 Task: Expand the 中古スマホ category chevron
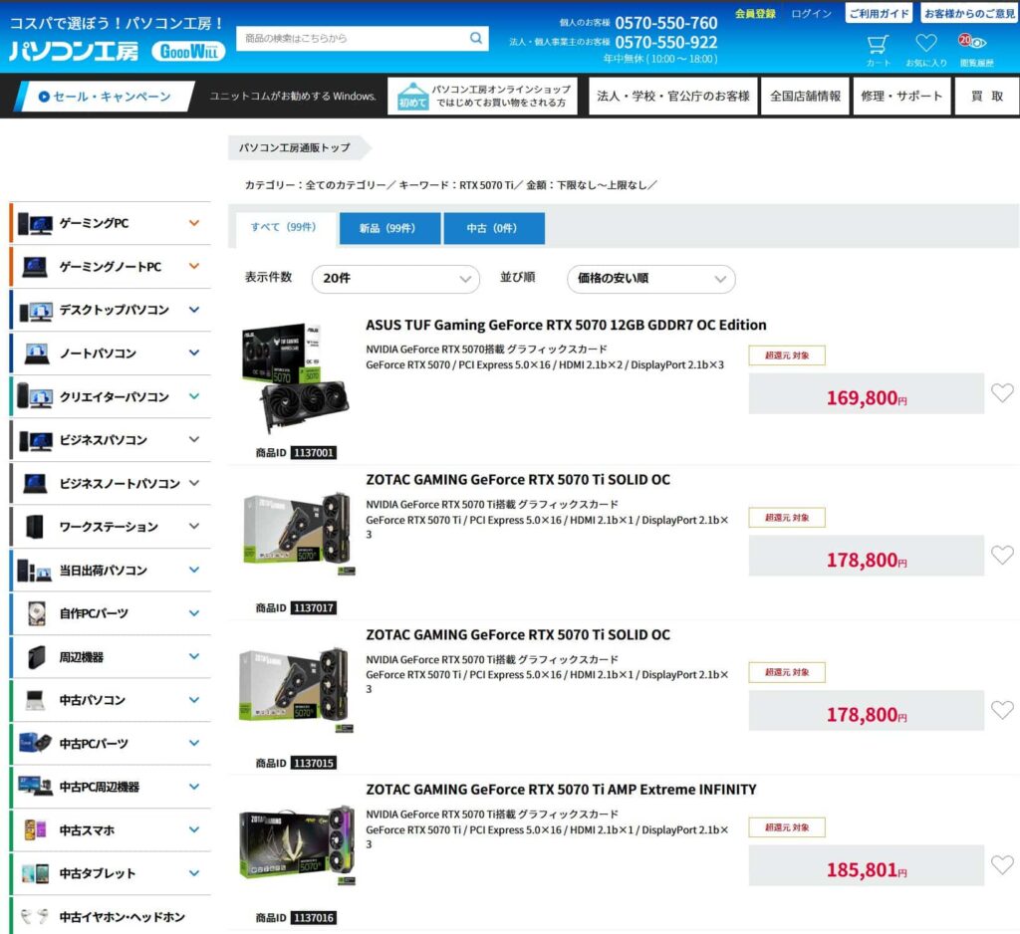pos(194,829)
